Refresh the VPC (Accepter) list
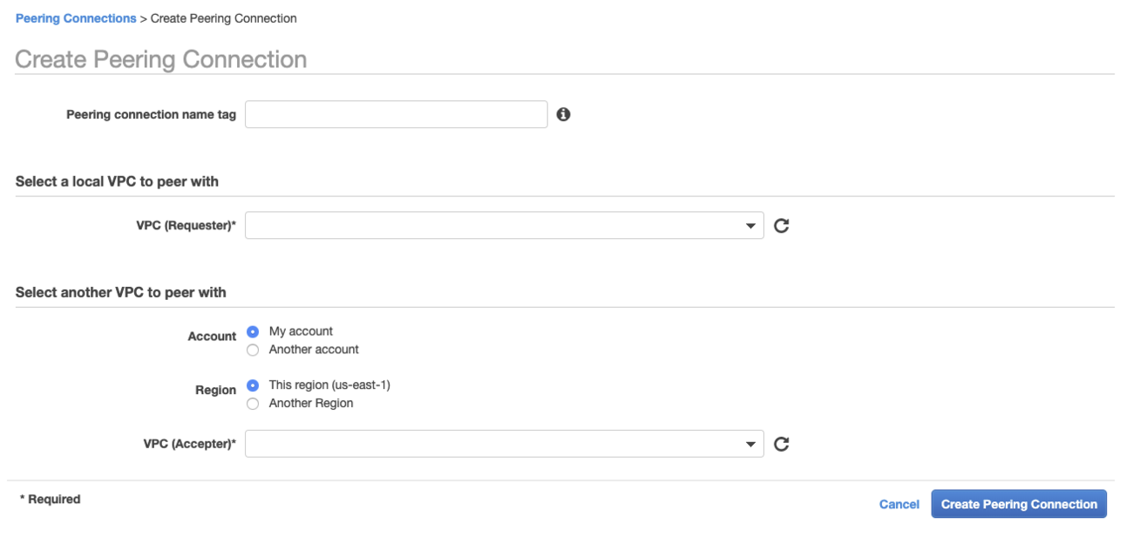 point(782,444)
